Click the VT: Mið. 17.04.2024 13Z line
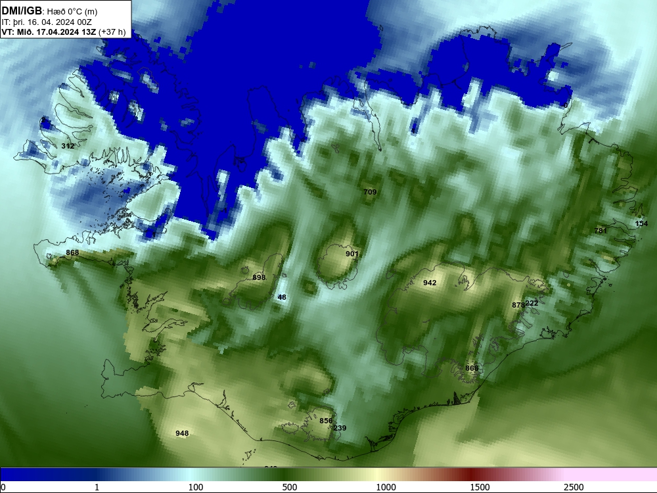 (63, 32)
